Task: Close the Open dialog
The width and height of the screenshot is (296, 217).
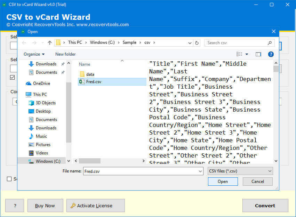Action: pyautogui.click(x=273, y=32)
